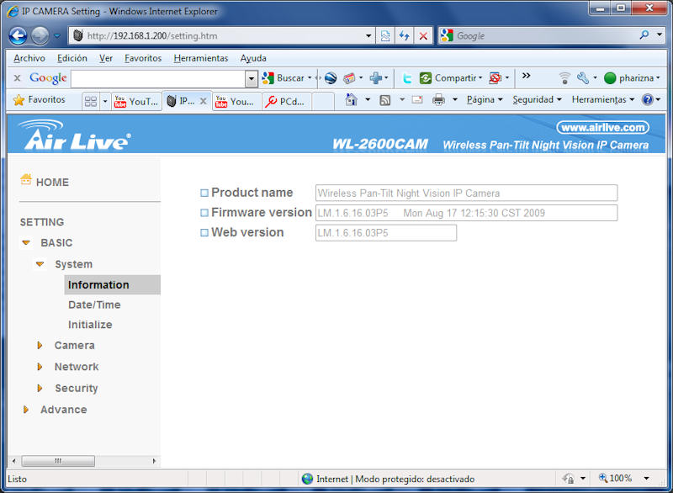This screenshot has width=673, height=493.
Task: Expand the Security settings node
Action: pos(40,389)
